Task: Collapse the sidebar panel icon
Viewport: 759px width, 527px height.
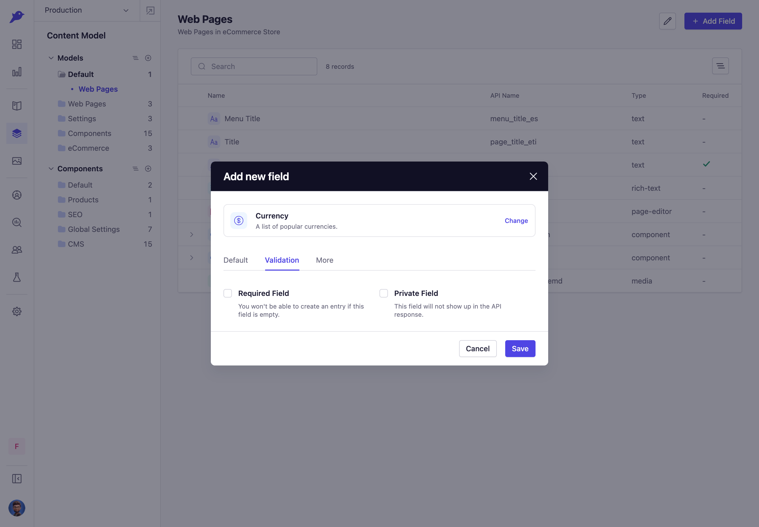Action: coord(17,479)
